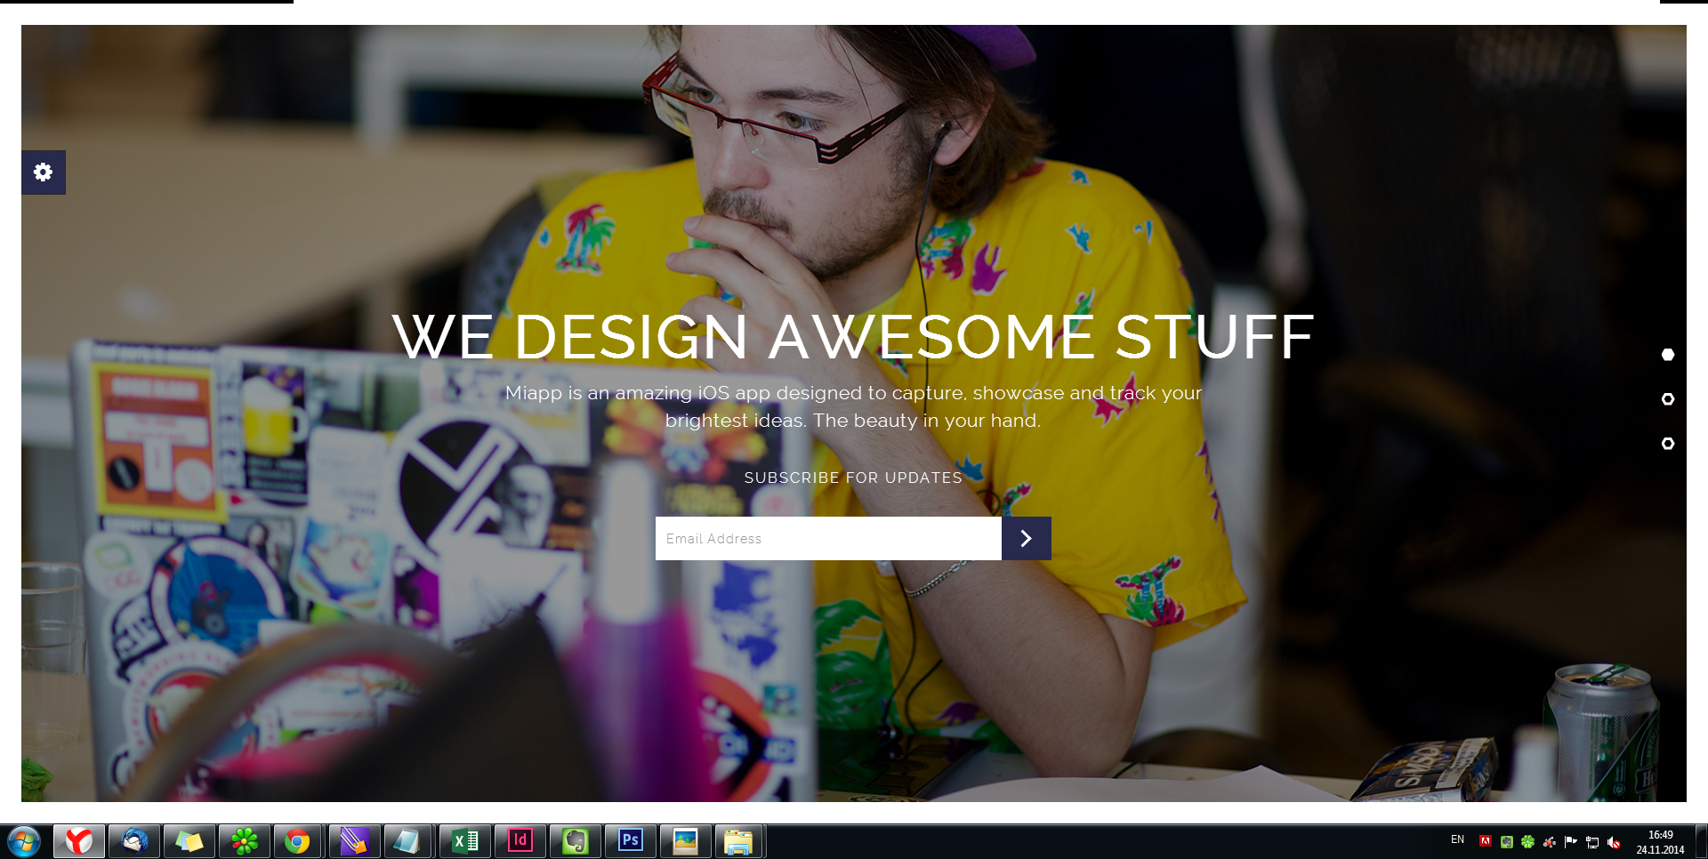Image resolution: width=1708 pixels, height=859 pixels.
Task: Open the network tray icon
Action: click(1592, 841)
